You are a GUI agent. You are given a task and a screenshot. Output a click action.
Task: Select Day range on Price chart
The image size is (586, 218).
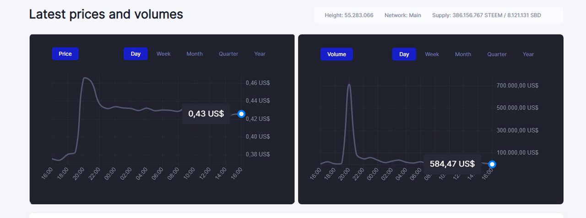[136, 54]
